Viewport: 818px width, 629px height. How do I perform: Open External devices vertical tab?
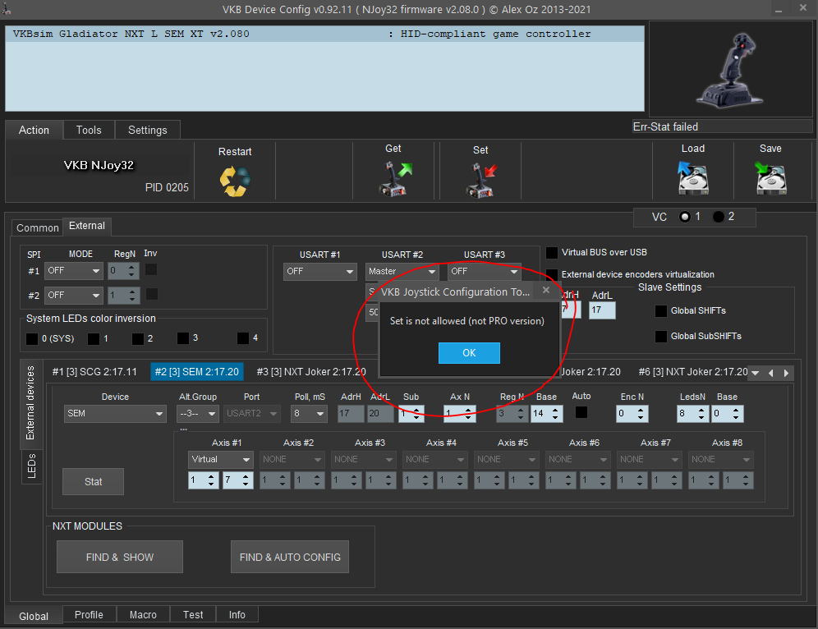coord(30,403)
